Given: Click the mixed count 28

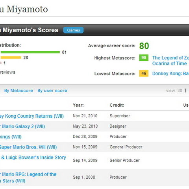Looking at the screenshot, I should pyautogui.click(x=26, y=57).
